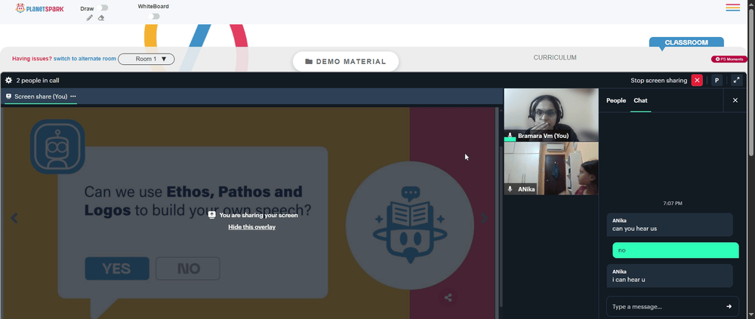
Task: Click the red stop screen sharing button
Action: (x=697, y=81)
